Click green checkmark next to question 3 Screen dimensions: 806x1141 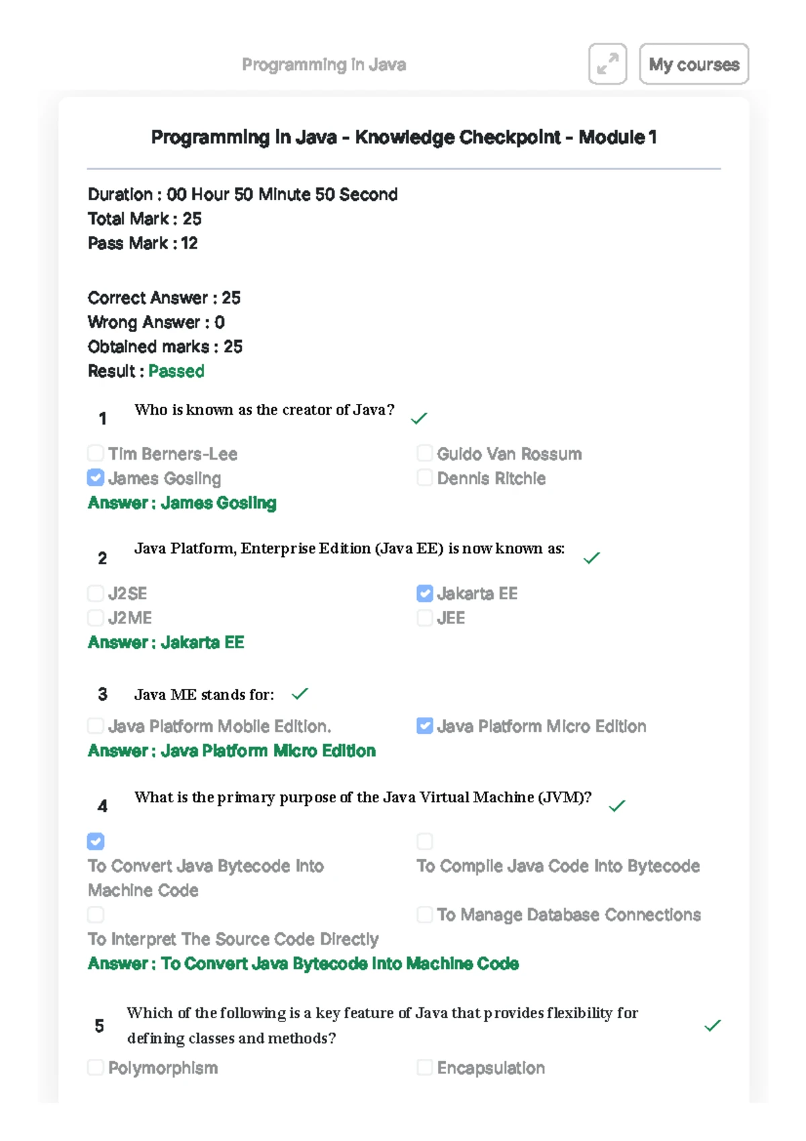[x=300, y=693]
